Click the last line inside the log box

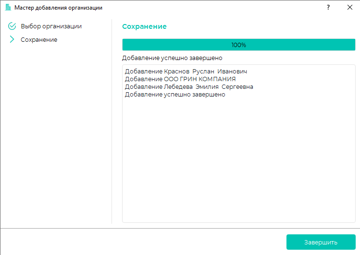(175, 95)
